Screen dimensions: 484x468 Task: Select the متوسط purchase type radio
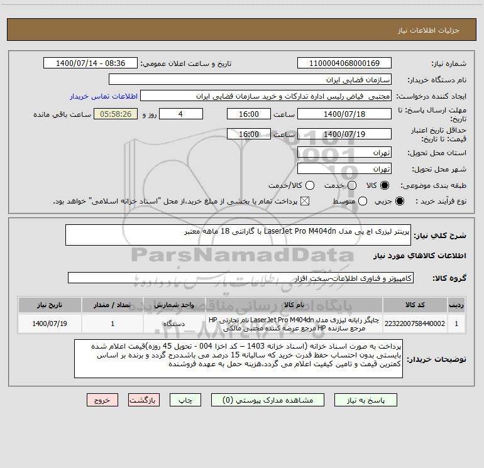coord(363,202)
